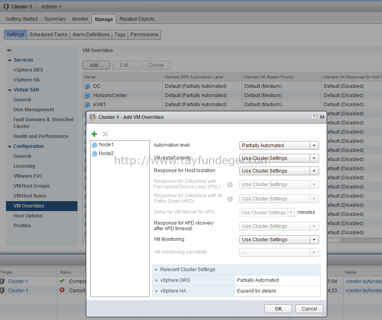This screenshot has height=320, width=382.
Task: Open the VM Monitoring dropdown
Action: coord(279,240)
